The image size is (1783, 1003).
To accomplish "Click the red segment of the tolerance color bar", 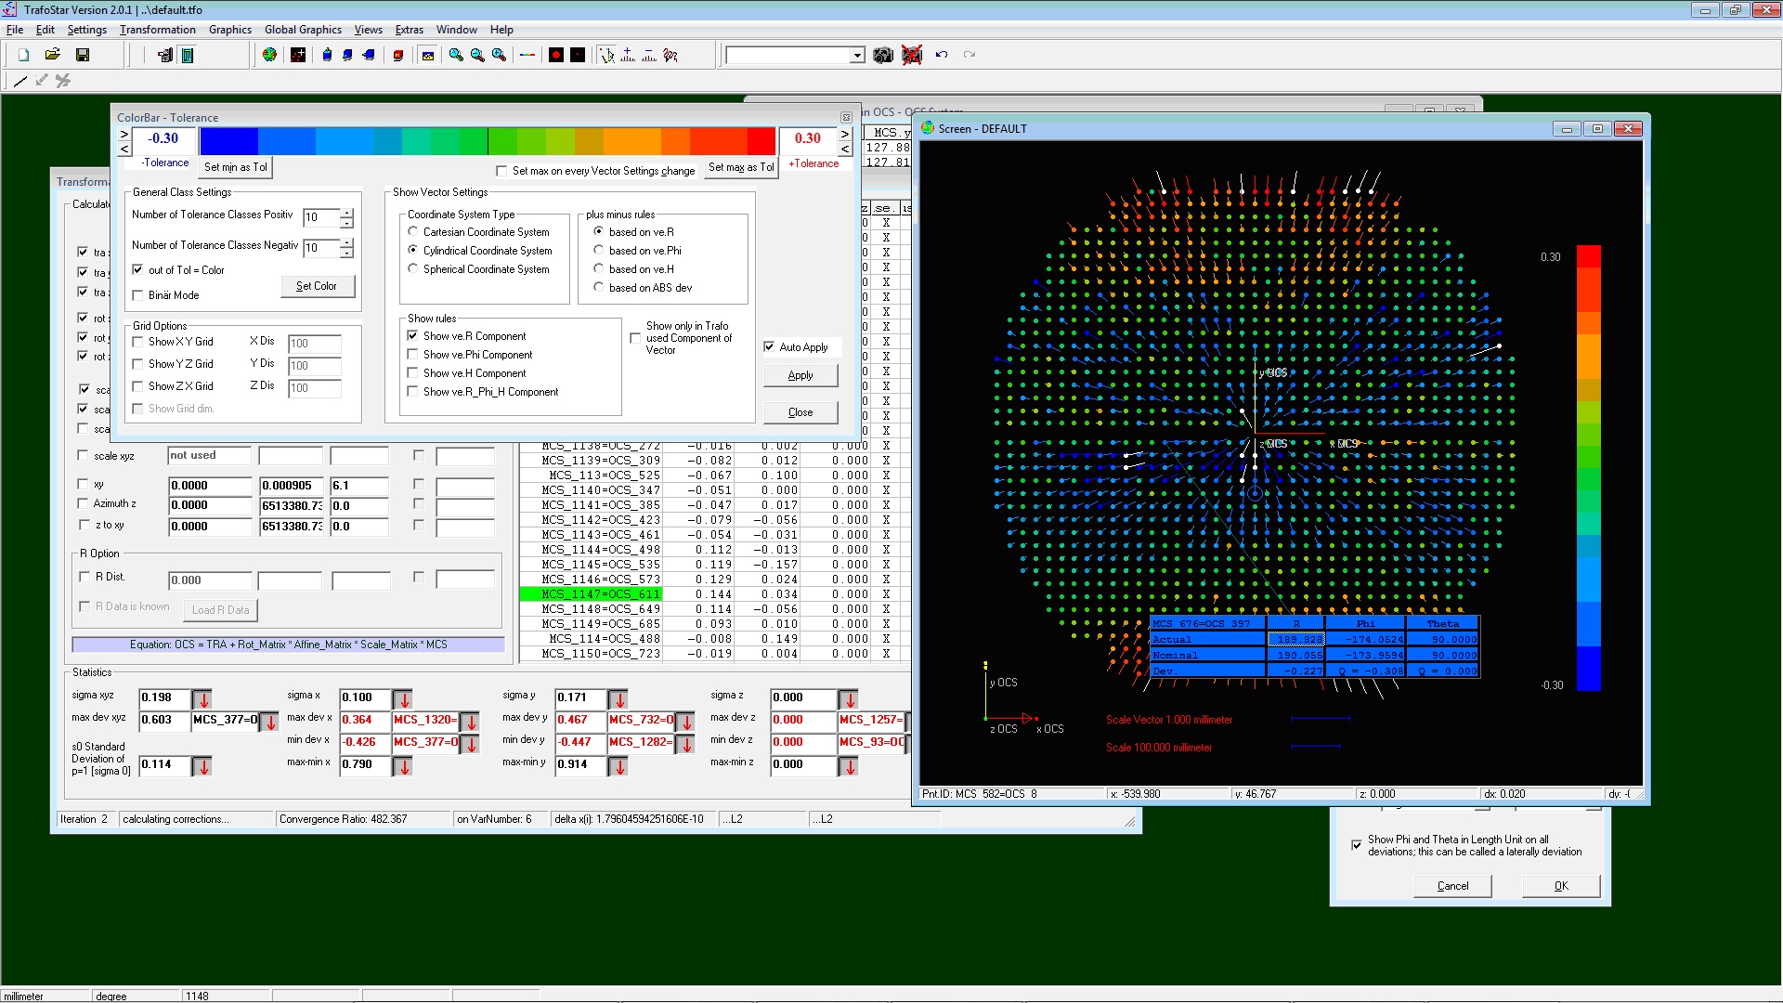I will (x=761, y=141).
